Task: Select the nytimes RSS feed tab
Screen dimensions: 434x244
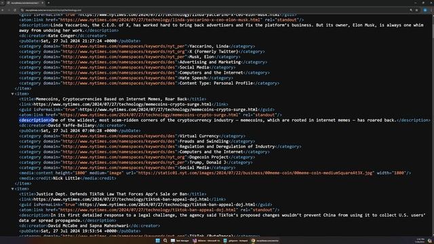Action: point(26,3)
